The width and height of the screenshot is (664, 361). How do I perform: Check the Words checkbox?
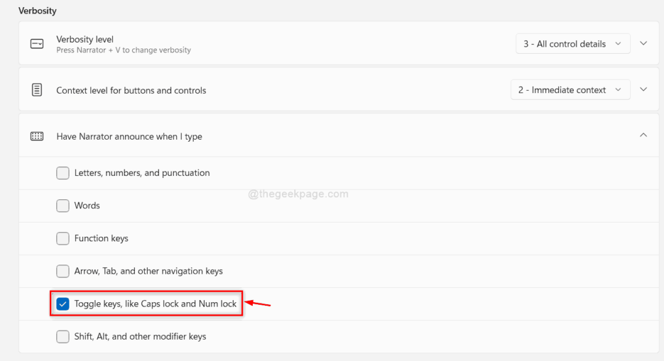63,206
